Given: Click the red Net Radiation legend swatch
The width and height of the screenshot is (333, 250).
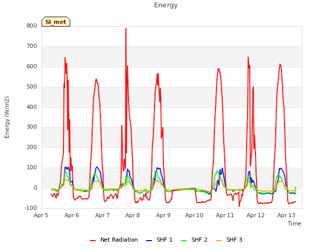Looking at the screenshot, I should coord(93,241).
